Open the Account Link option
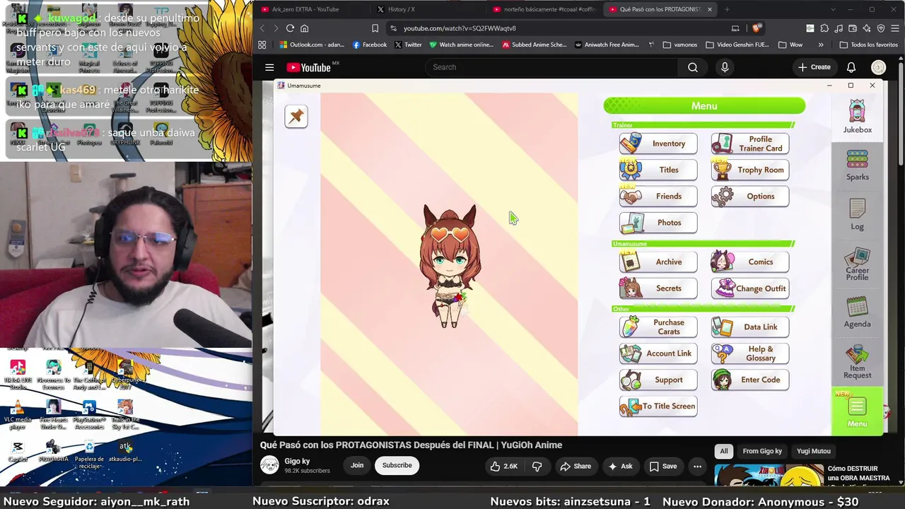The height and width of the screenshot is (509, 905). [658, 353]
